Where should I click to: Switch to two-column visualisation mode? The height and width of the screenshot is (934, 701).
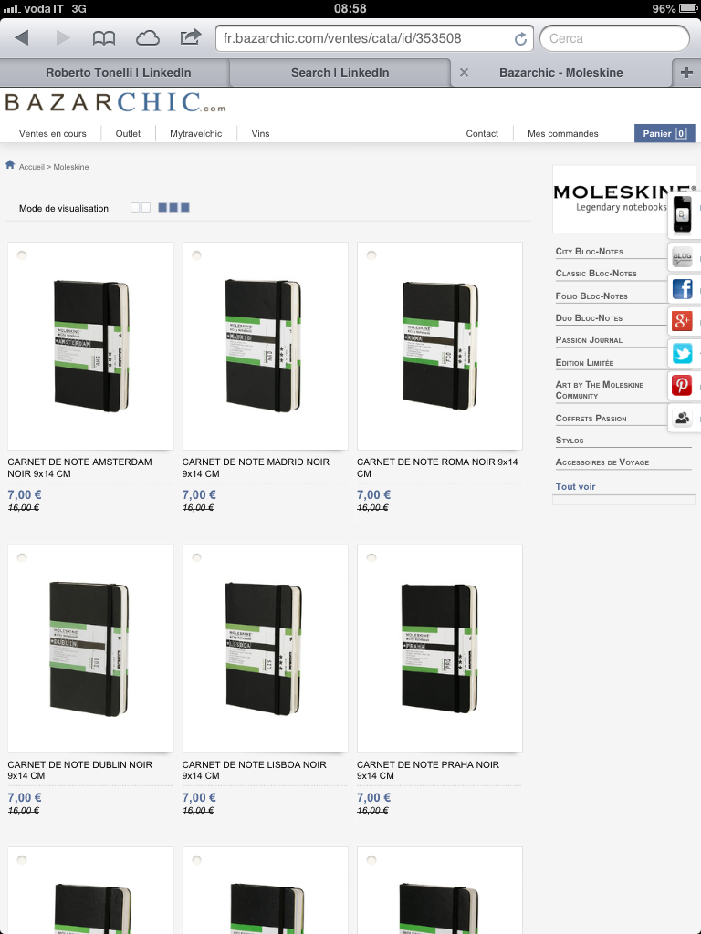click(x=140, y=207)
